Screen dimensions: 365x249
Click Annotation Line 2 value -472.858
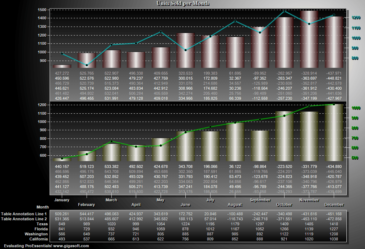(x=334, y=219)
